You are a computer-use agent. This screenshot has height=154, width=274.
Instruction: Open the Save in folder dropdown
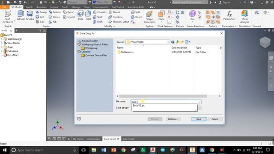point(168,42)
